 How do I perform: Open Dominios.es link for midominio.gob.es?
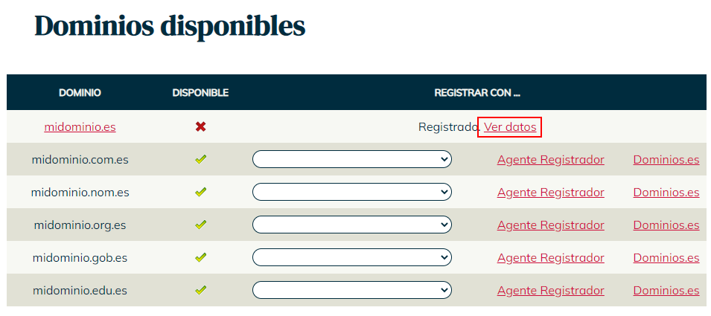(x=666, y=257)
